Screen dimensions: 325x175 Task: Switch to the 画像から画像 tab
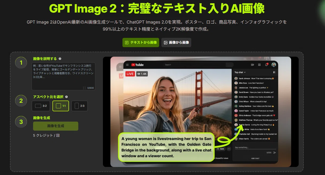tap(176, 42)
